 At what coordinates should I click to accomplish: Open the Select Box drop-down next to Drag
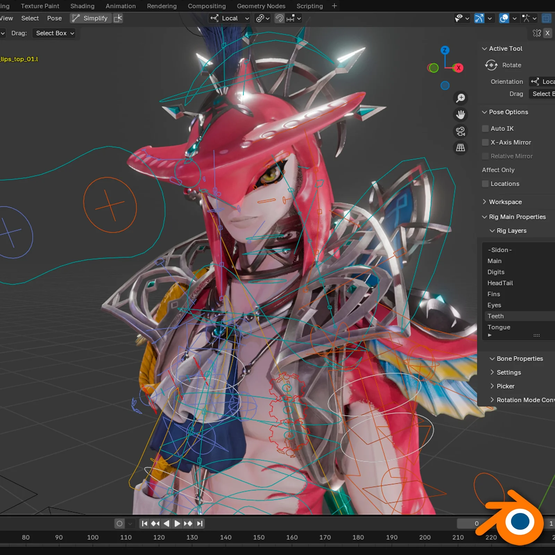(54, 33)
